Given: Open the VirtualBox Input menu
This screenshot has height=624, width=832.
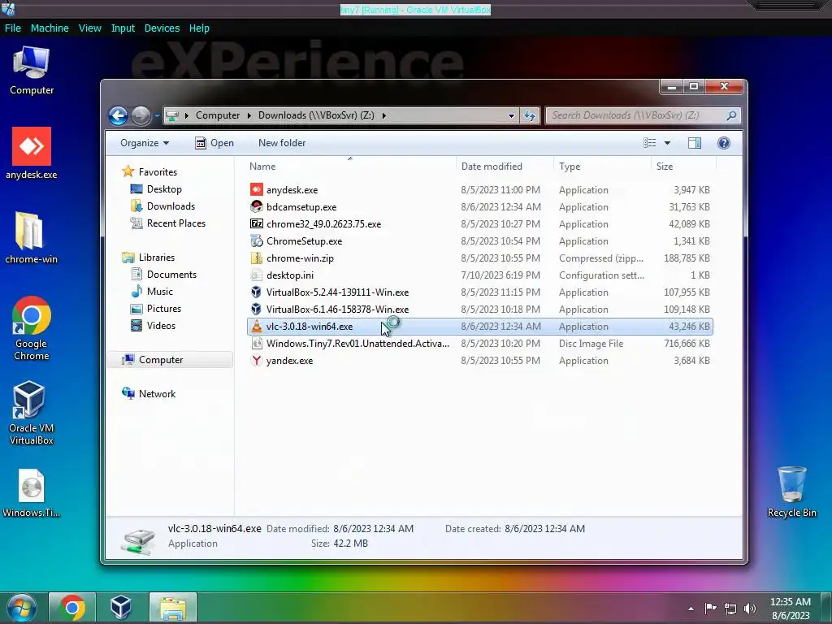Looking at the screenshot, I should 123,28.
